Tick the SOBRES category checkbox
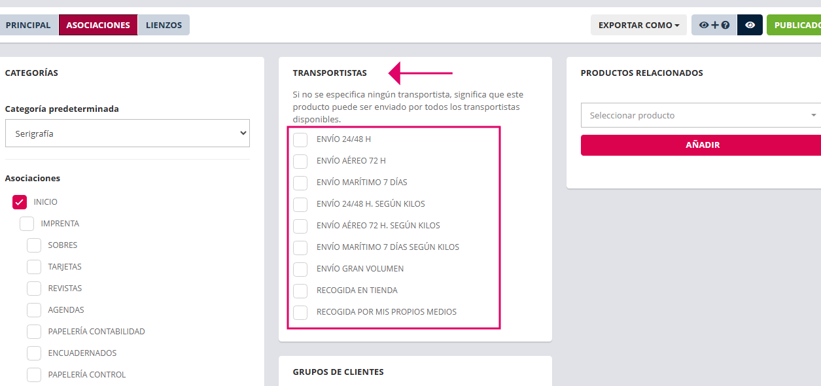Image resolution: width=821 pixels, height=386 pixels. point(34,245)
